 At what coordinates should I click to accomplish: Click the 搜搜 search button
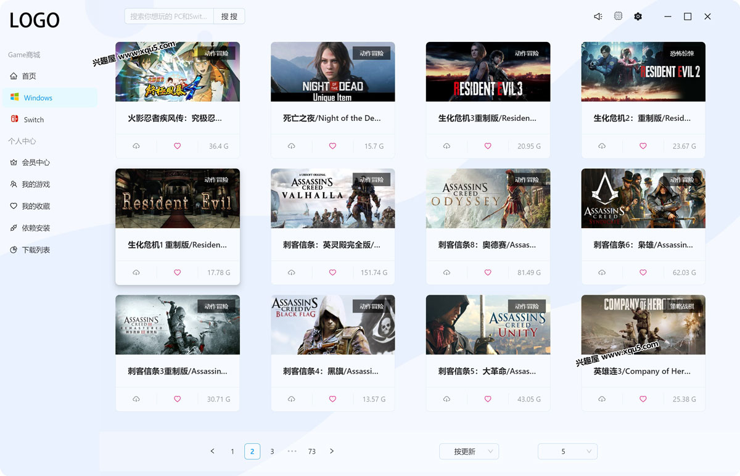[x=229, y=17]
